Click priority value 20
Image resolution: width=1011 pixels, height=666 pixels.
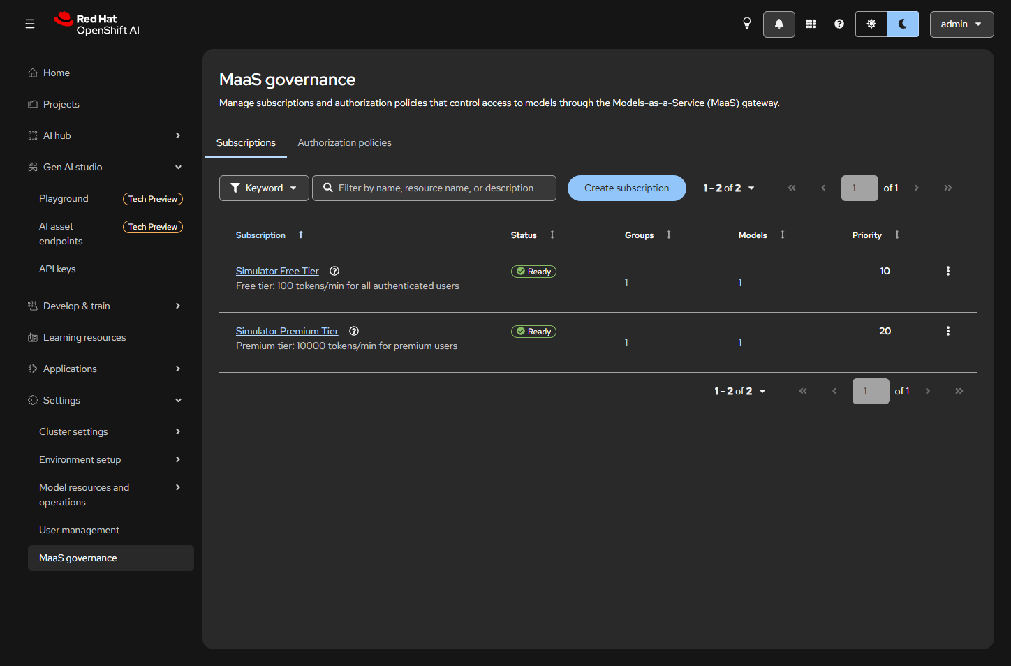coord(885,331)
